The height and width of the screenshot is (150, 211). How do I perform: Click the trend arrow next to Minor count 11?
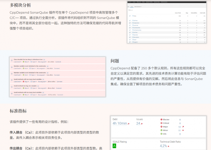183,130
